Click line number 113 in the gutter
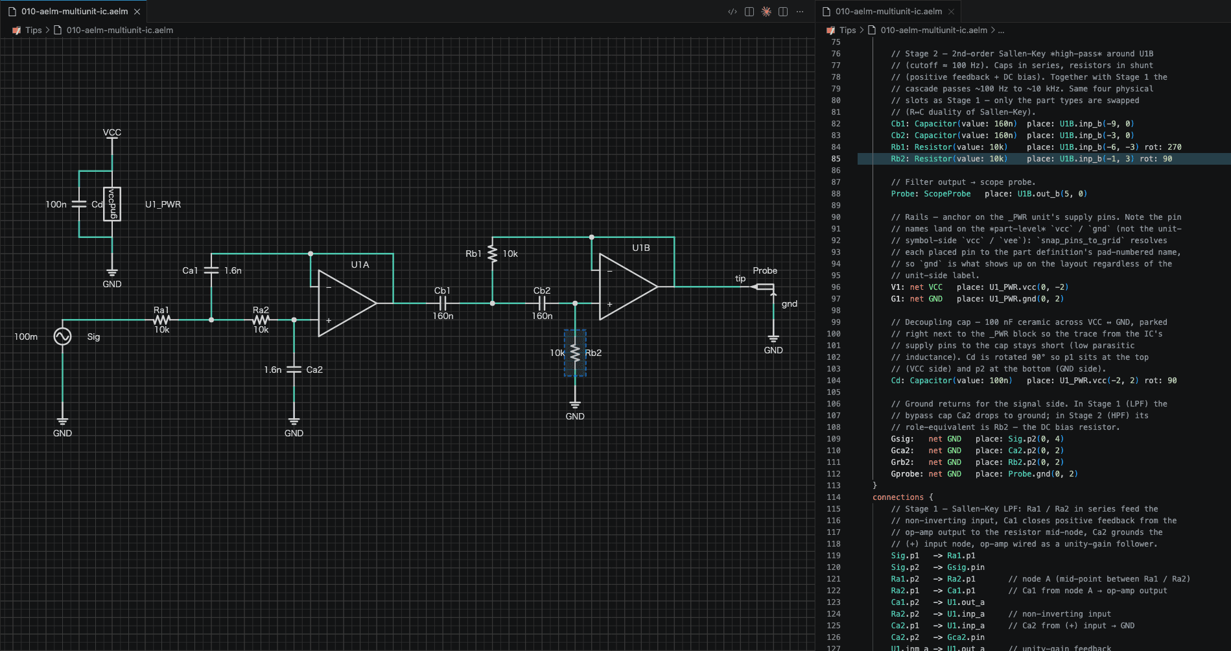 click(834, 486)
